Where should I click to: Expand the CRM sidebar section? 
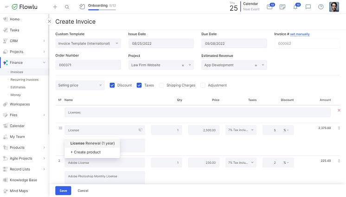44,41
